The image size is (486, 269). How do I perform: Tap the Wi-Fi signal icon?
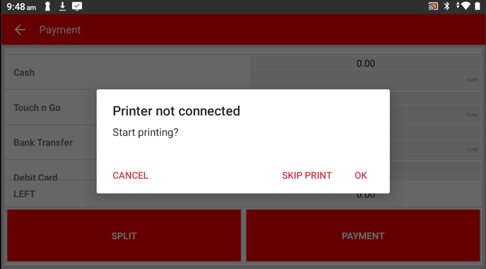tap(465, 6)
